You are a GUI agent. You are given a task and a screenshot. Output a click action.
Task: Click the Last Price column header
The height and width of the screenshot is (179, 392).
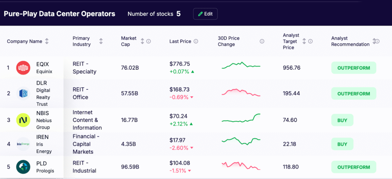pos(180,41)
